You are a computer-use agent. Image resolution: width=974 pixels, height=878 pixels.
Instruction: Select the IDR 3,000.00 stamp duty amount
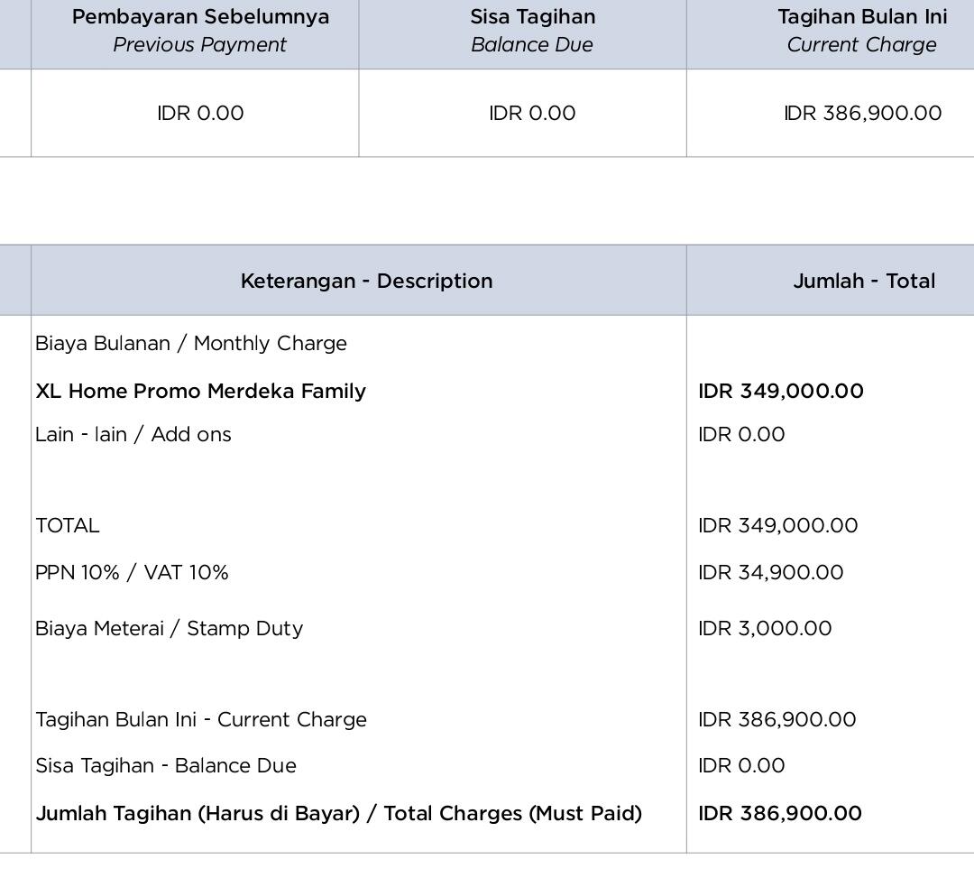pyautogui.click(x=765, y=629)
